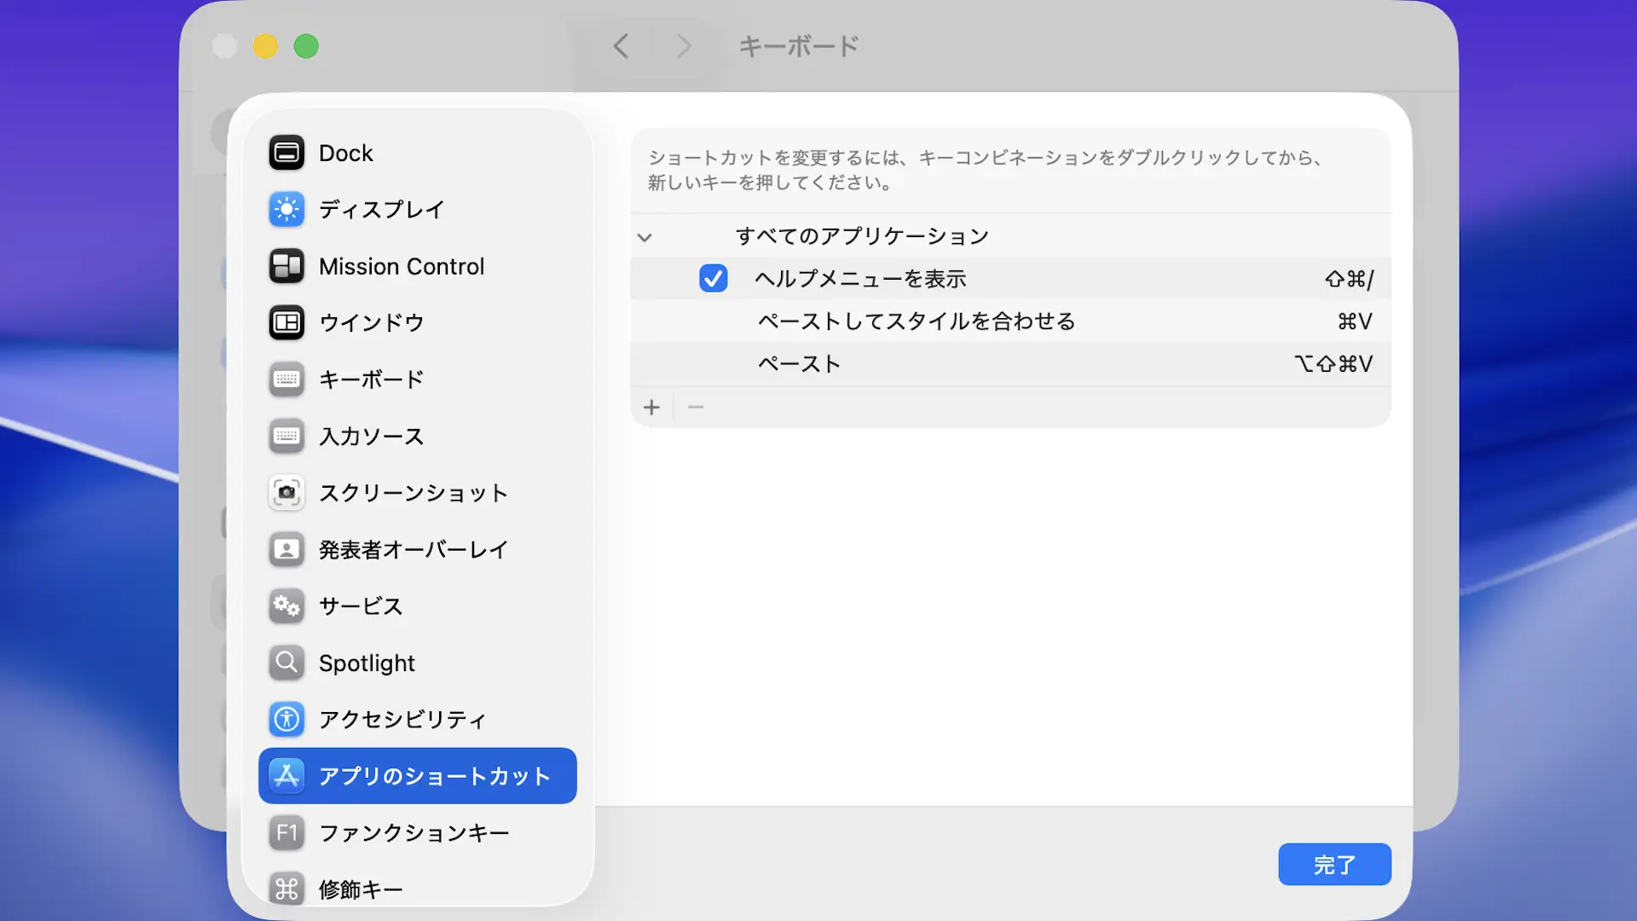The width and height of the screenshot is (1637, 921).
Task: Select Spotlight label in sidebar
Action: click(367, 663)
